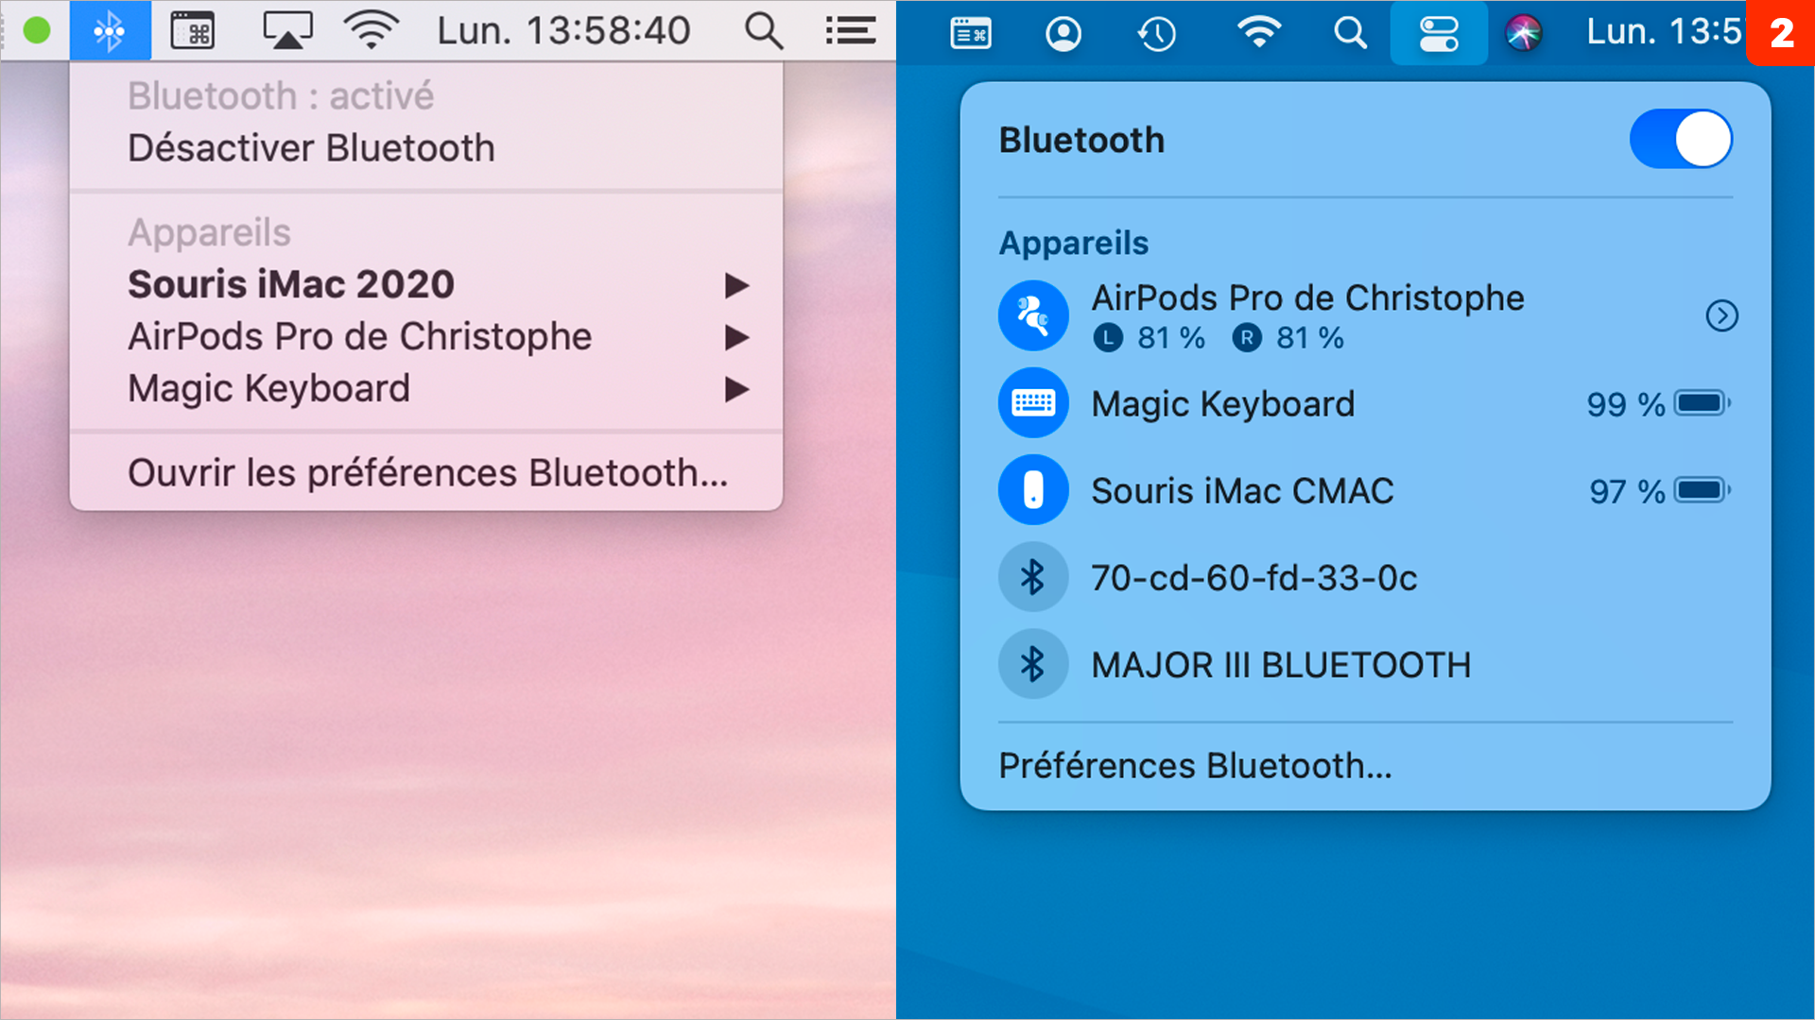Click the clock showing Lun. 13:58:40
Viewport: 1815px width, 1020px height.
point(563,31)
